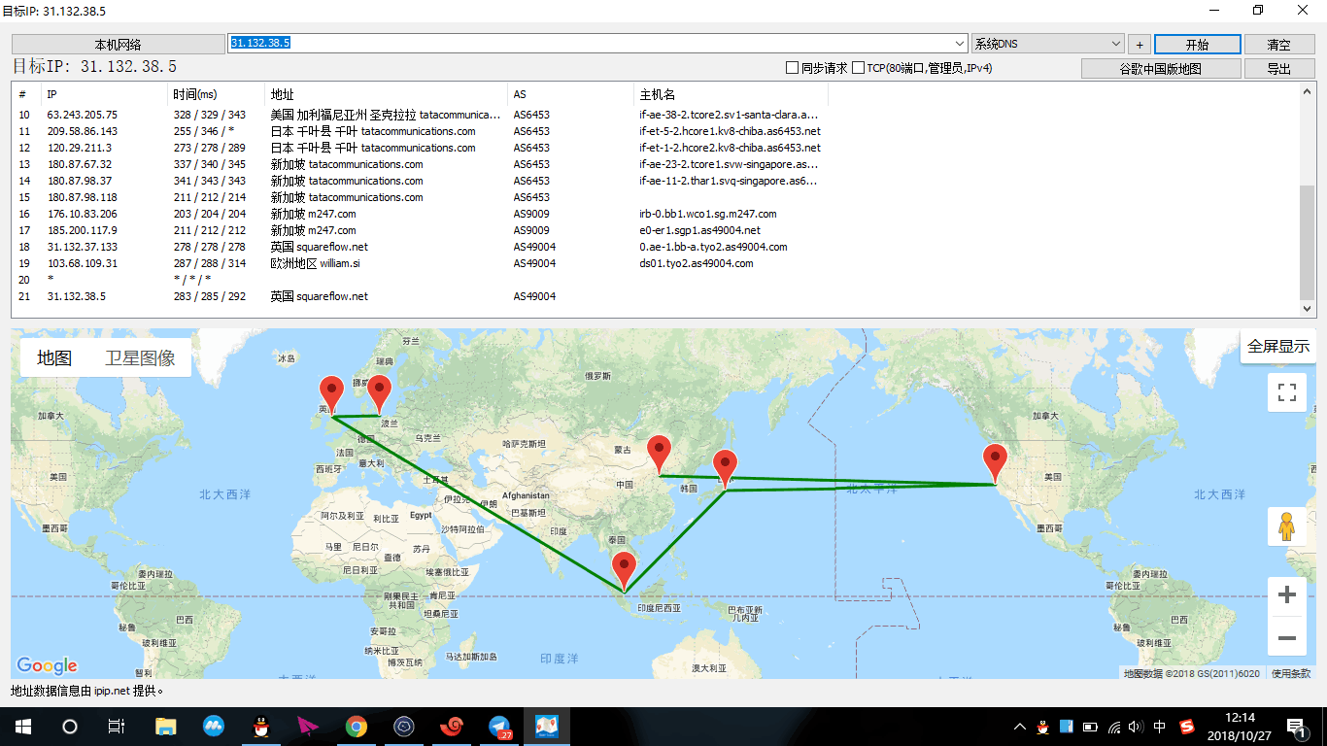The height and width of the screenshot is (746, 1327).
Task: Select hop row with IP 209.58.86.143
Action: [x=421, y=131]
